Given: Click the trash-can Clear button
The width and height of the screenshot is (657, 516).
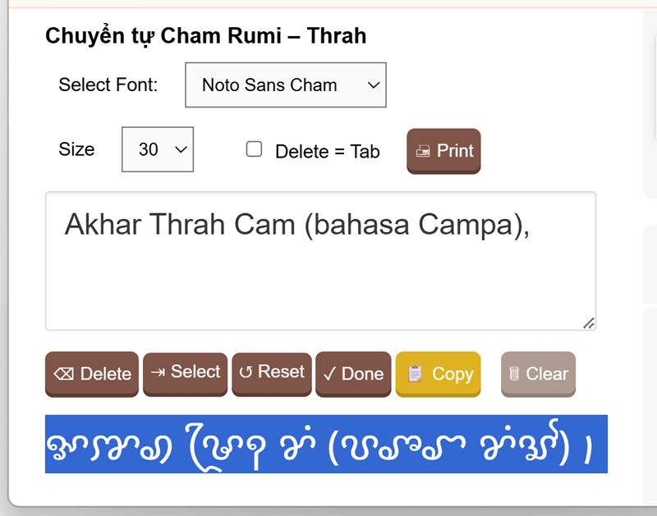Looking at the screenshot, I should pyautogui.click(x=538, y=373).
